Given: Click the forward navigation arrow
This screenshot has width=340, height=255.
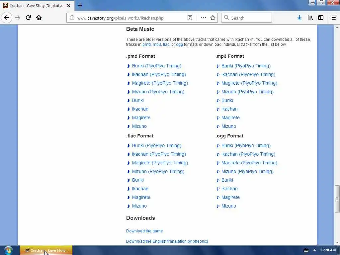Looking at the screenshot, I should click(18, 18).
